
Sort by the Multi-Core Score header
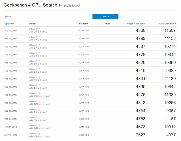point(167,24)
